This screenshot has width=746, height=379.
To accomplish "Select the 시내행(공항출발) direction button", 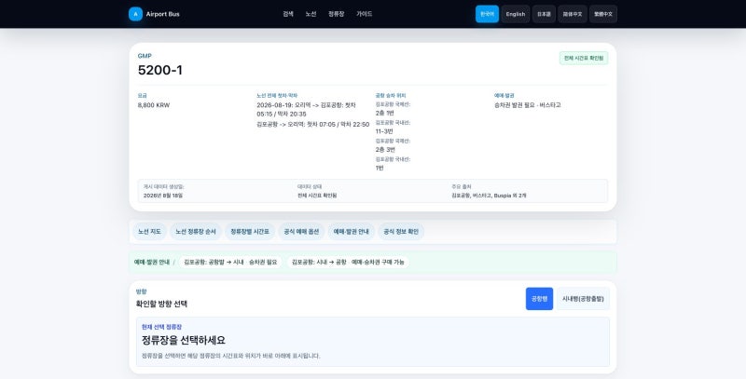I will 583,299.
